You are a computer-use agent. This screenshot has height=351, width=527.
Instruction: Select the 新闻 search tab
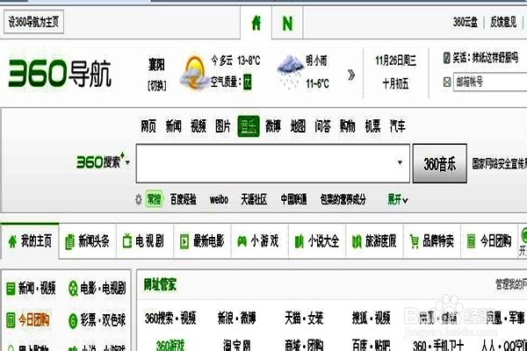click(x=173, y=126)
